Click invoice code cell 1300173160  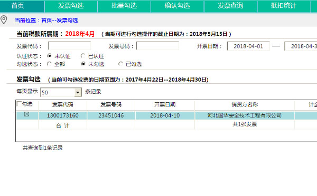coord(62,115)
